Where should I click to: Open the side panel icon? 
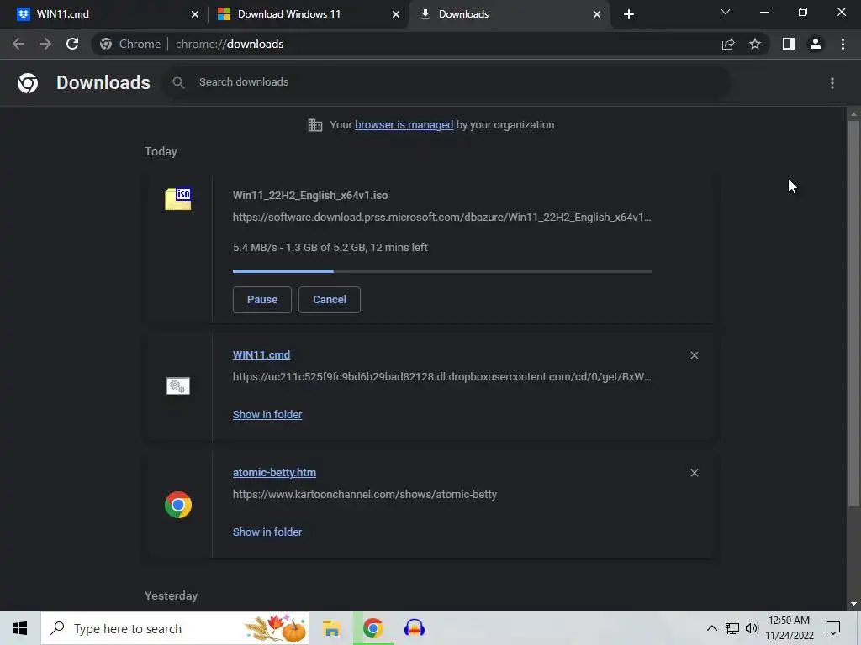pos(789,44)
